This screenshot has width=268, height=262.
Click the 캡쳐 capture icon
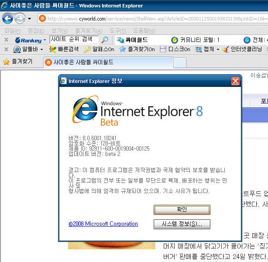[199, 49]
